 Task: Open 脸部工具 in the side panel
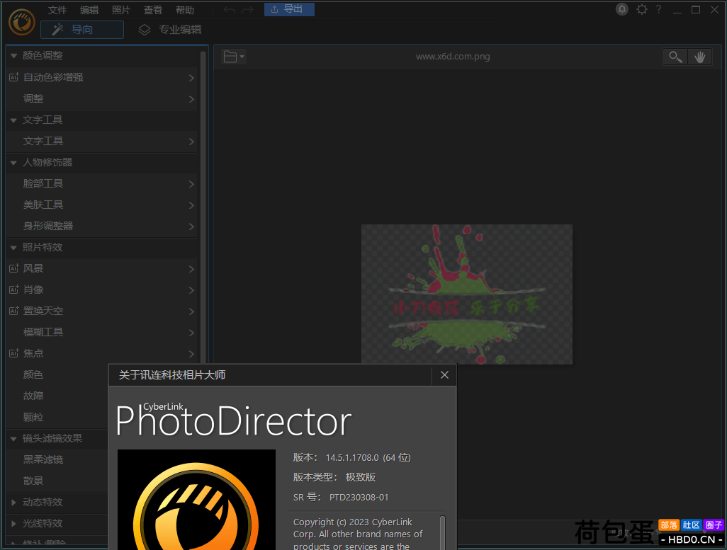(101, 184)
